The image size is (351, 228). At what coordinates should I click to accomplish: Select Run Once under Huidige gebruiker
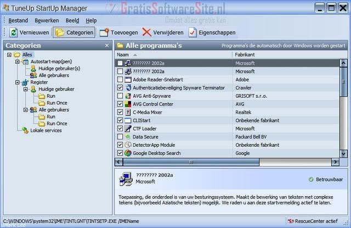click(x=42, y=103)
